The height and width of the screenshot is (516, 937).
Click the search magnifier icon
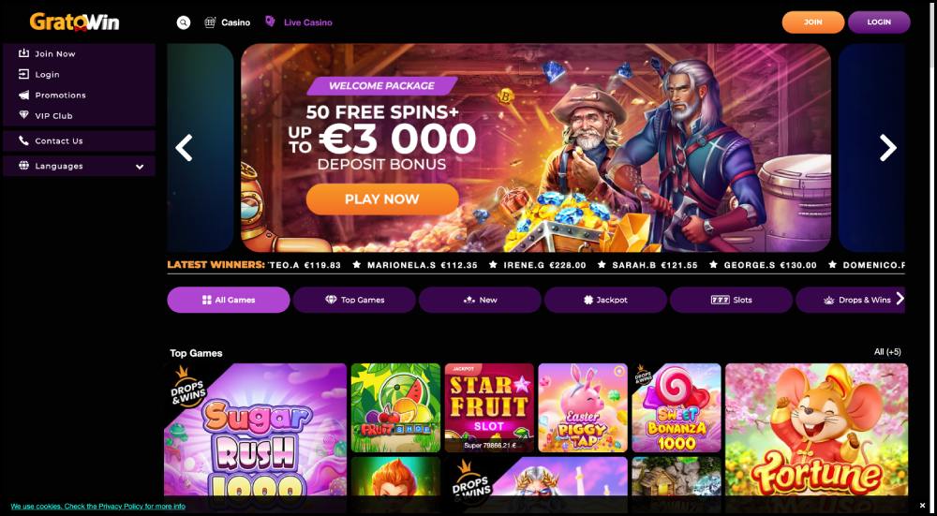[184, 22]
